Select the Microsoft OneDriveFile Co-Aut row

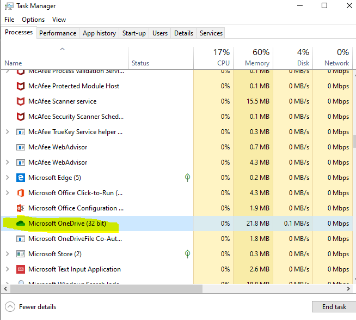pyautogui.click(x=176, y=239)
